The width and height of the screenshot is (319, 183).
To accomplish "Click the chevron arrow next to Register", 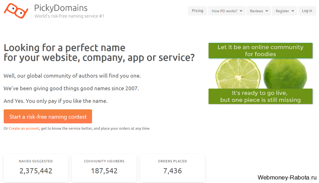I will (x=293, y=11).
